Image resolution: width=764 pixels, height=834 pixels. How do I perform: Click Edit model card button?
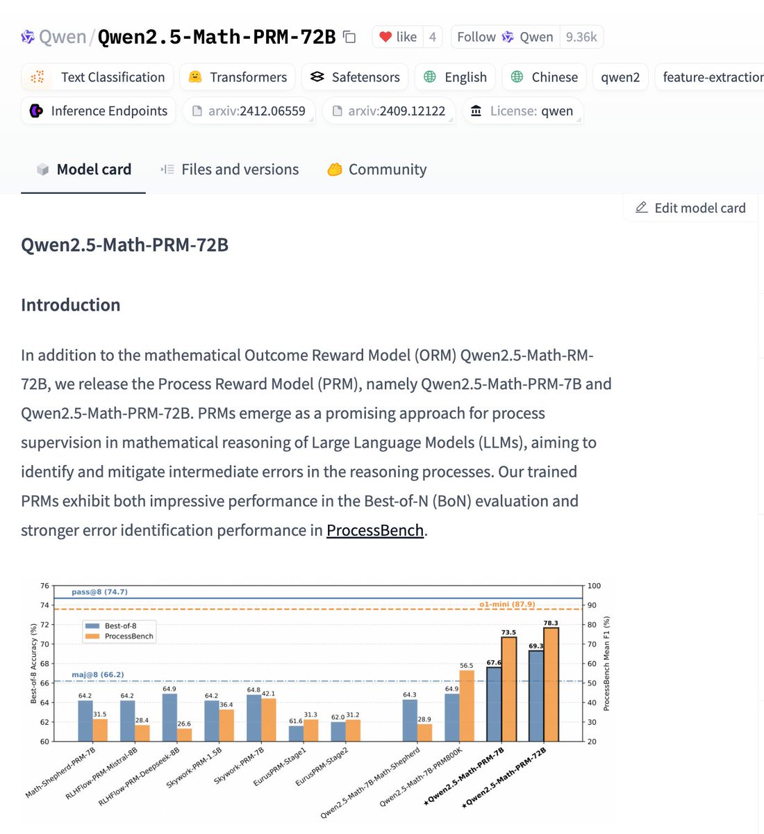pyautogui.click(x=690, y=208)
